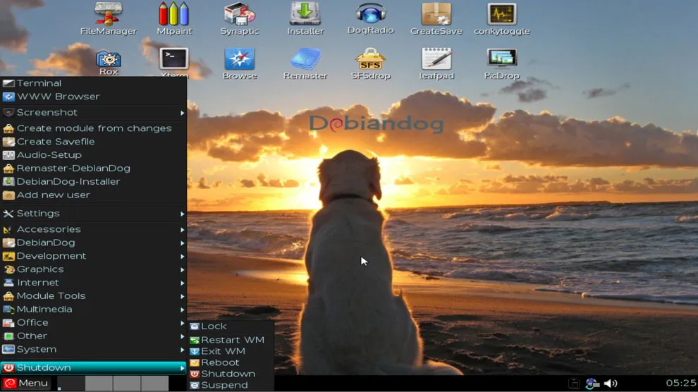Launch the SFSdrop desktop icon

(x=370, y=59)
